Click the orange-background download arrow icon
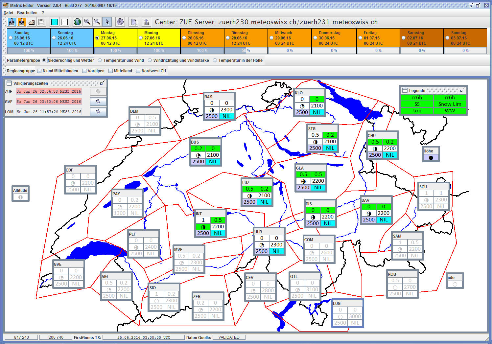This screenshot has width=492, height=344. pyautogui.click(x=21, y=22)
